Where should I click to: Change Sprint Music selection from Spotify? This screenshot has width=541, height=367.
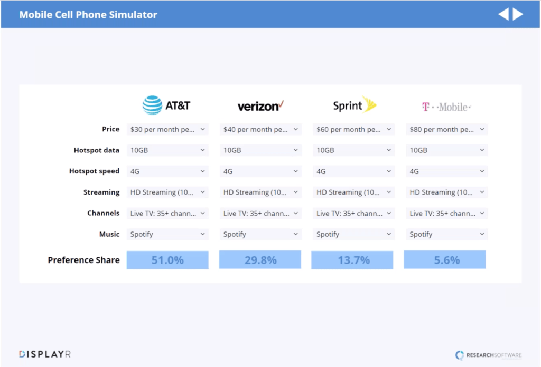(353, 234)
